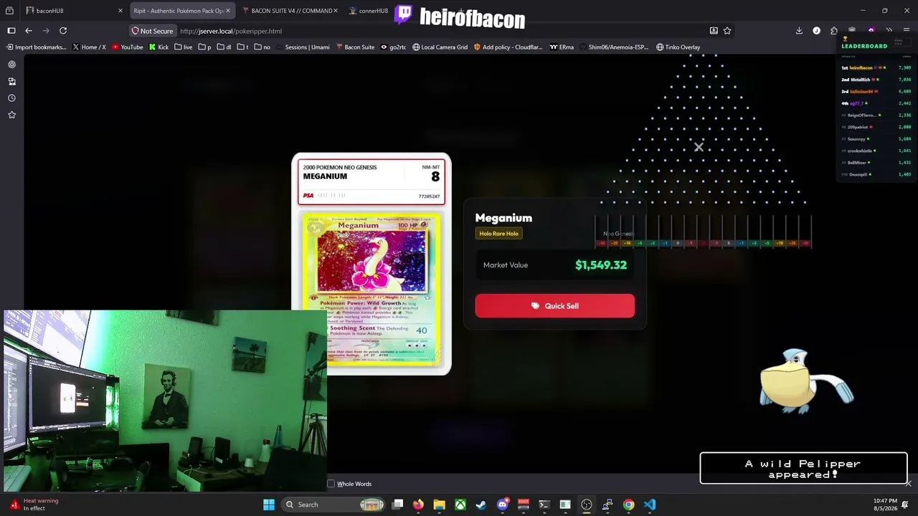Open the YouTube bookmark
The width and height of the screenshot is (918, 516).
tap(128, 47)
